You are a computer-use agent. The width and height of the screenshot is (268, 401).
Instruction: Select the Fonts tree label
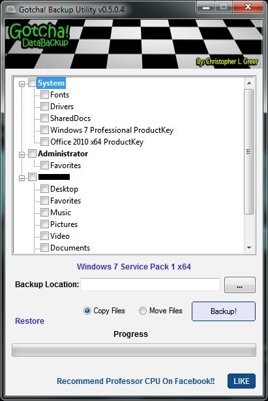[60, 95]
